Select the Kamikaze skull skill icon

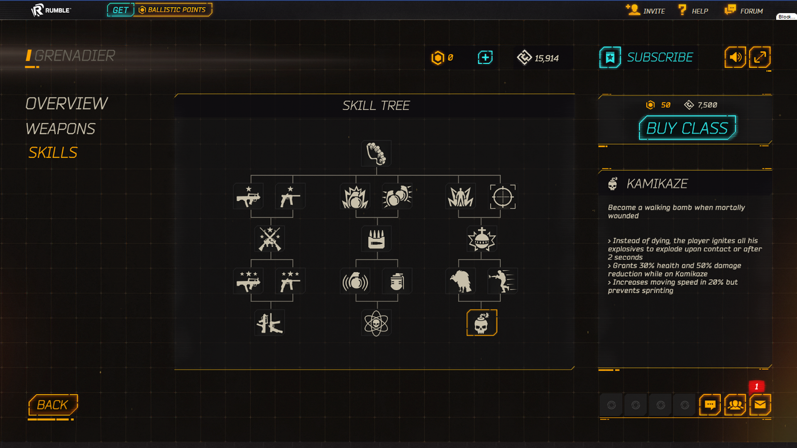click(x=482, y=323)
